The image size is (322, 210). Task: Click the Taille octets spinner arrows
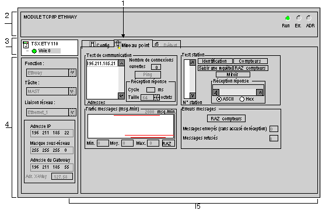pyautogui.click(x=156, y=97)
